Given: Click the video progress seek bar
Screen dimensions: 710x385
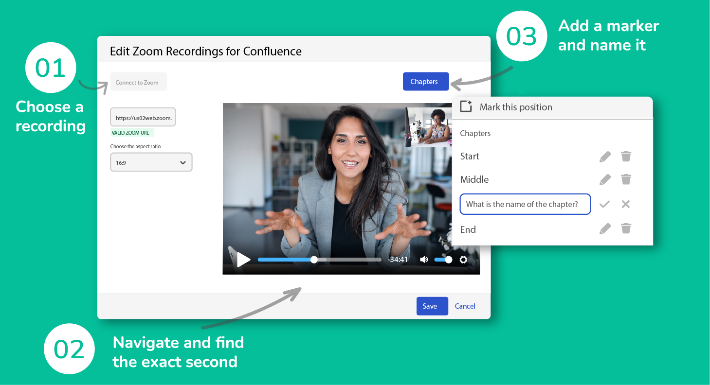Looking at the screenshot, I should [x=319, y=260].
